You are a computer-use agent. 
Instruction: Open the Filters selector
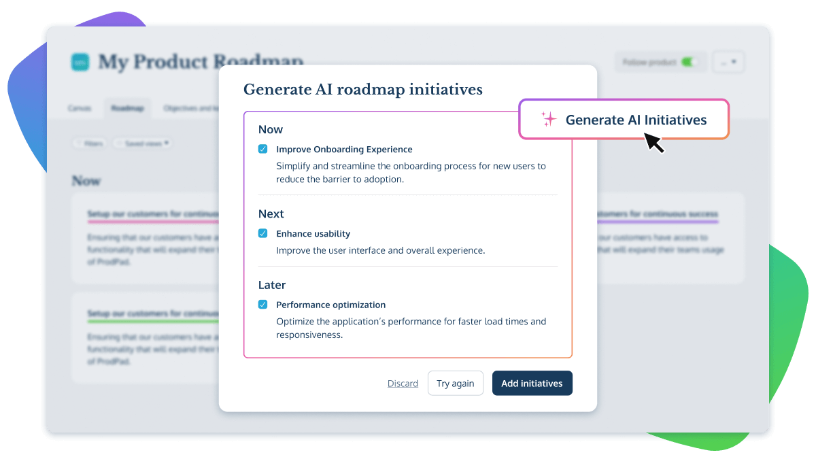[x=90, y=143]
